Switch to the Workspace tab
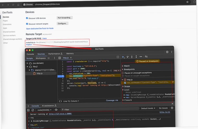Viewport: 198px width, 129px height. click(x=40, y=58)
